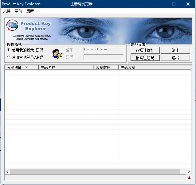Click the 登录 Administrator input field
Viewport: 196px width, 185px height.
[x=104, y=50]
